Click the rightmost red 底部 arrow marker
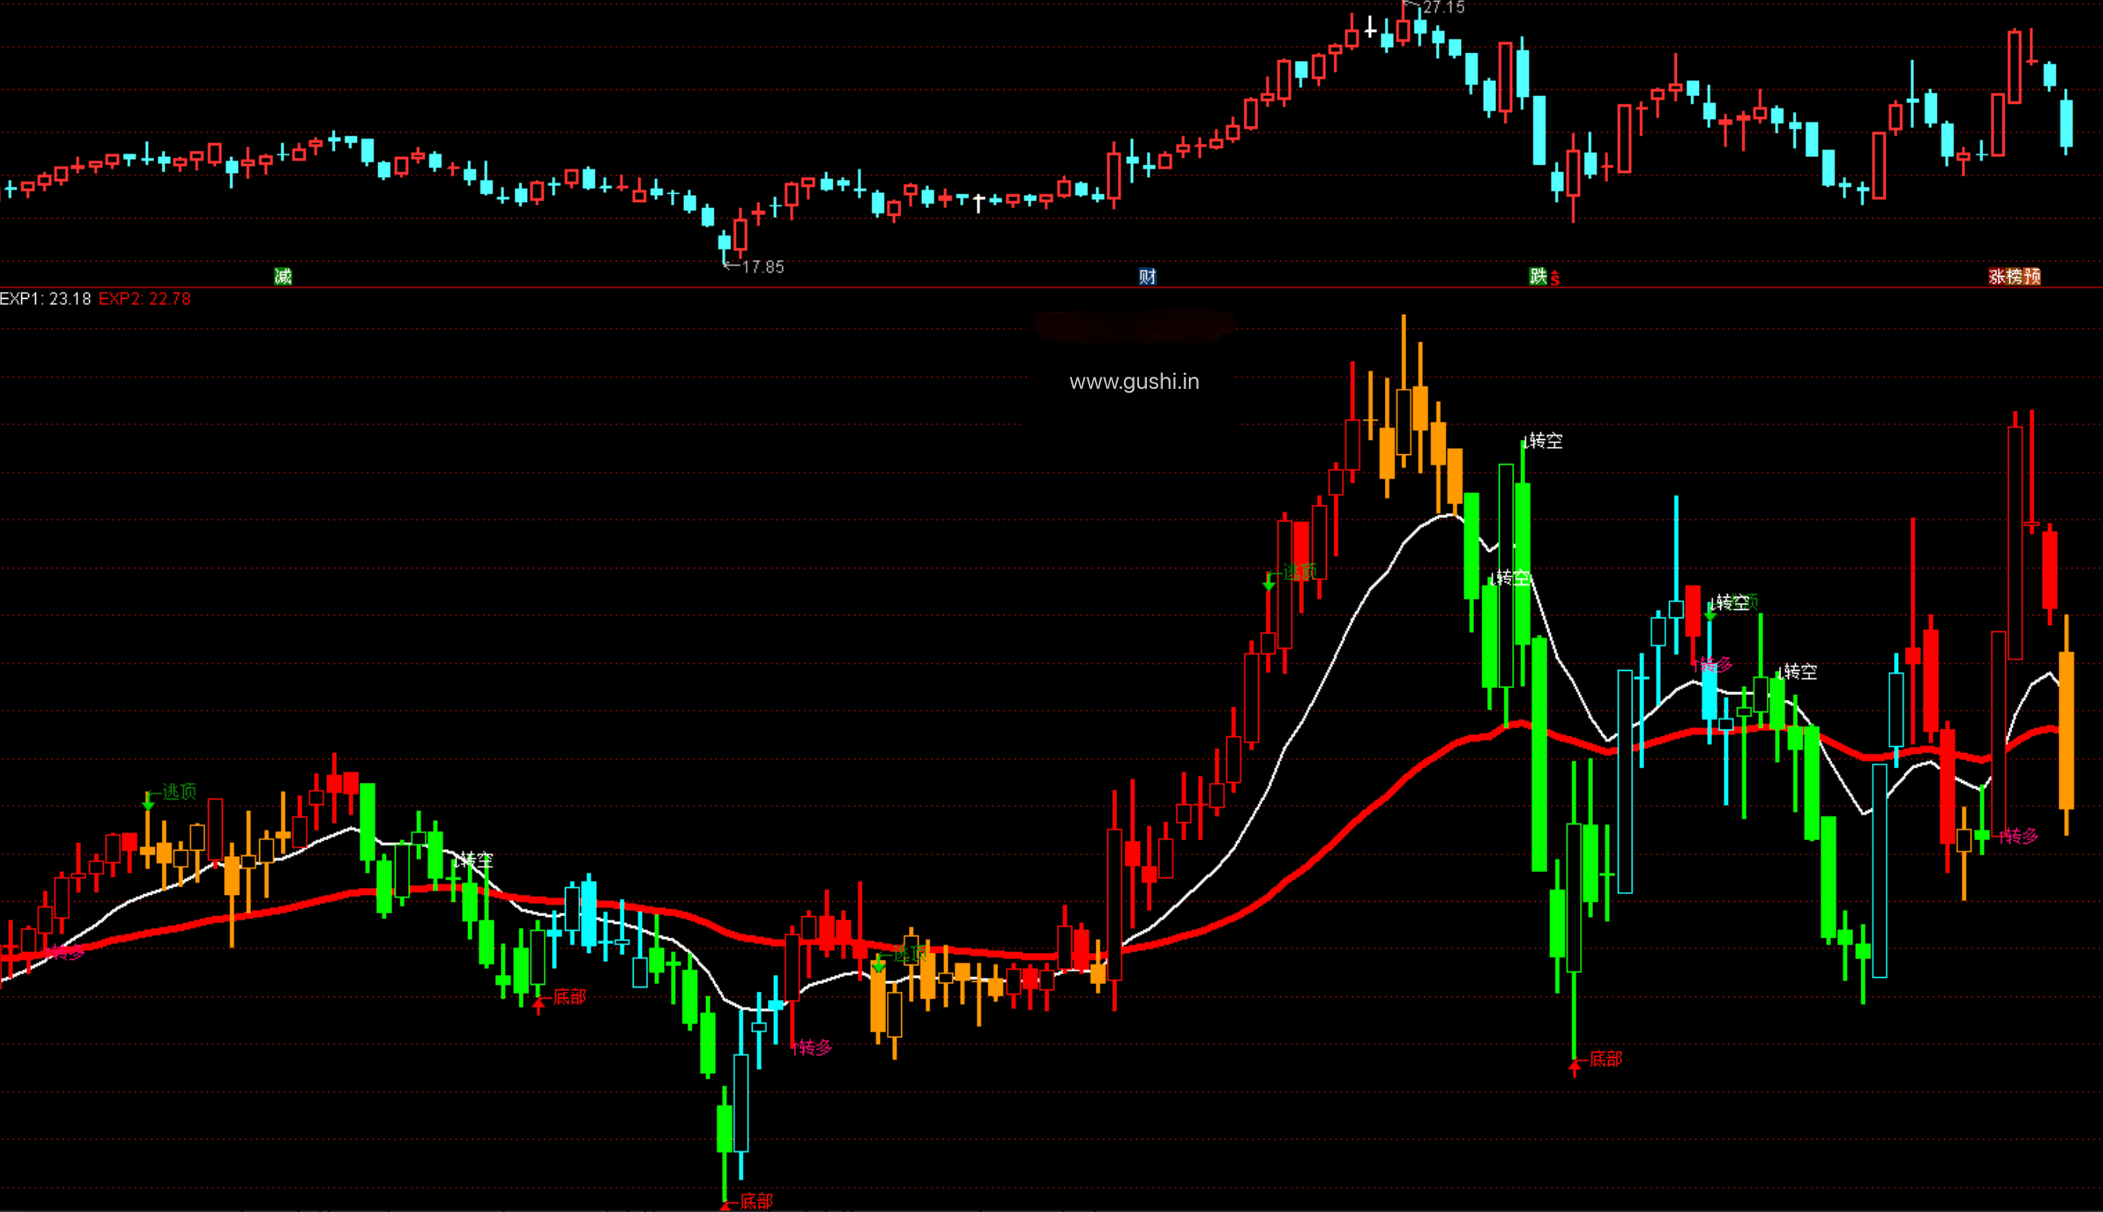 pos(1575,1068)
